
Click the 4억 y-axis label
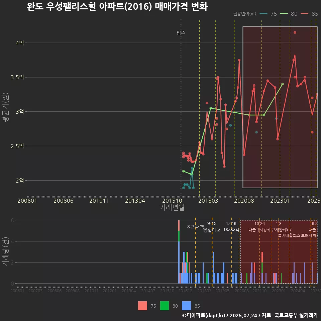[20, 43]
